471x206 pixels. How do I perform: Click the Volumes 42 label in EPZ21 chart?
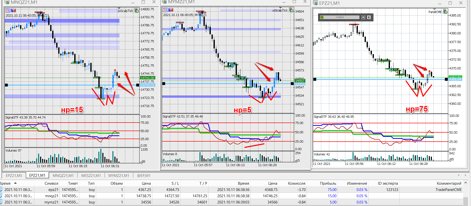[322, 154]
